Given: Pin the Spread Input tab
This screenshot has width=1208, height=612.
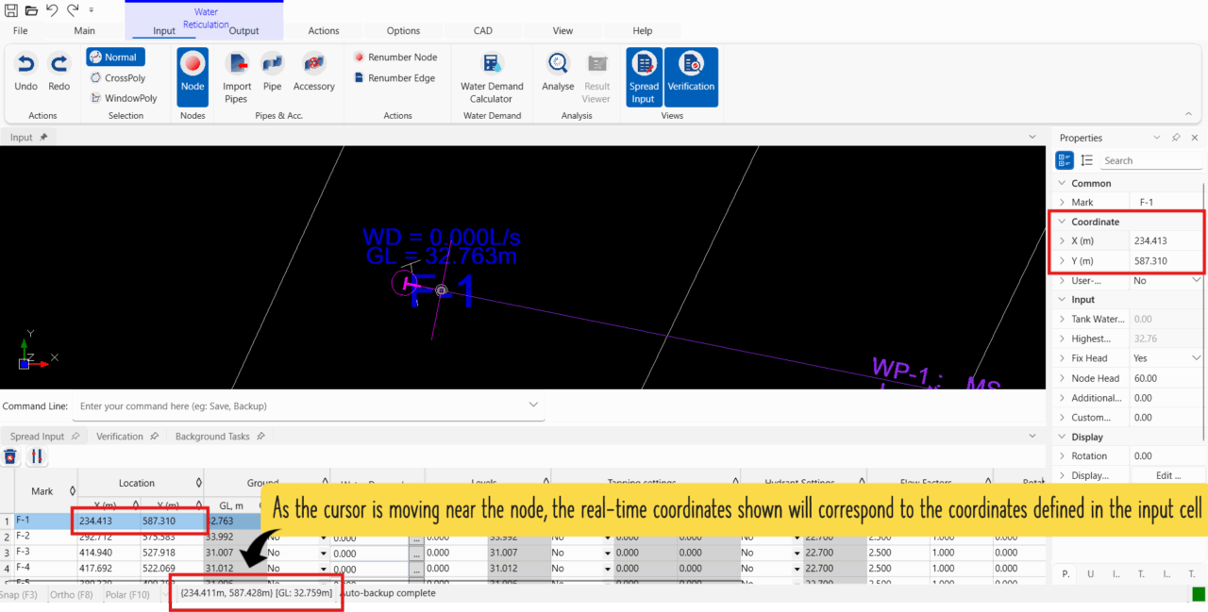Looking at the screenshot, I should (x=75, y=437).
